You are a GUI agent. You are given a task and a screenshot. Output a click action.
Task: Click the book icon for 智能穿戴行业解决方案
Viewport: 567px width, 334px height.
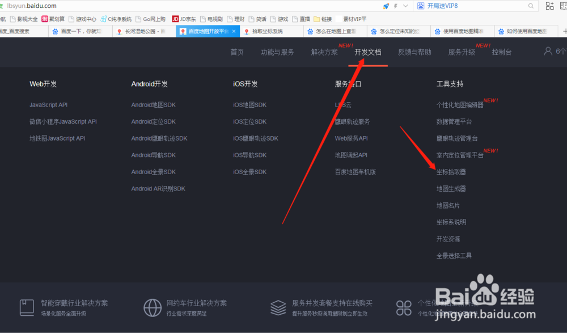27,307
